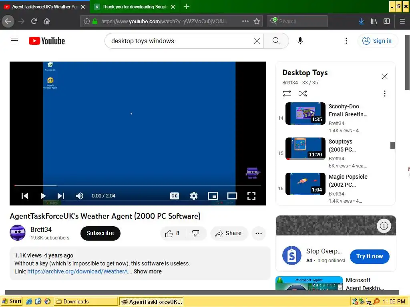
Task: Open the archive.org download link
Action: point(80,271)
